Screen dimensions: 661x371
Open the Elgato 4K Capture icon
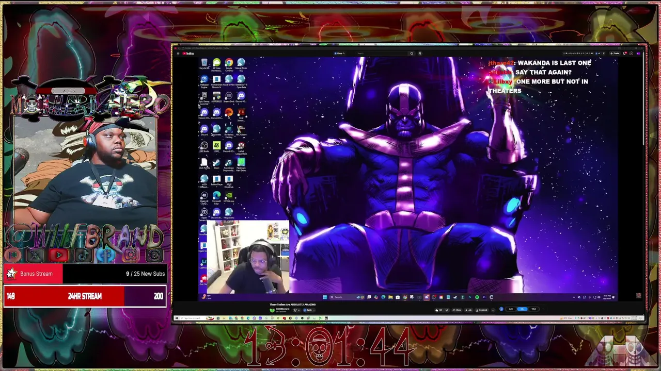click(204, 199)
